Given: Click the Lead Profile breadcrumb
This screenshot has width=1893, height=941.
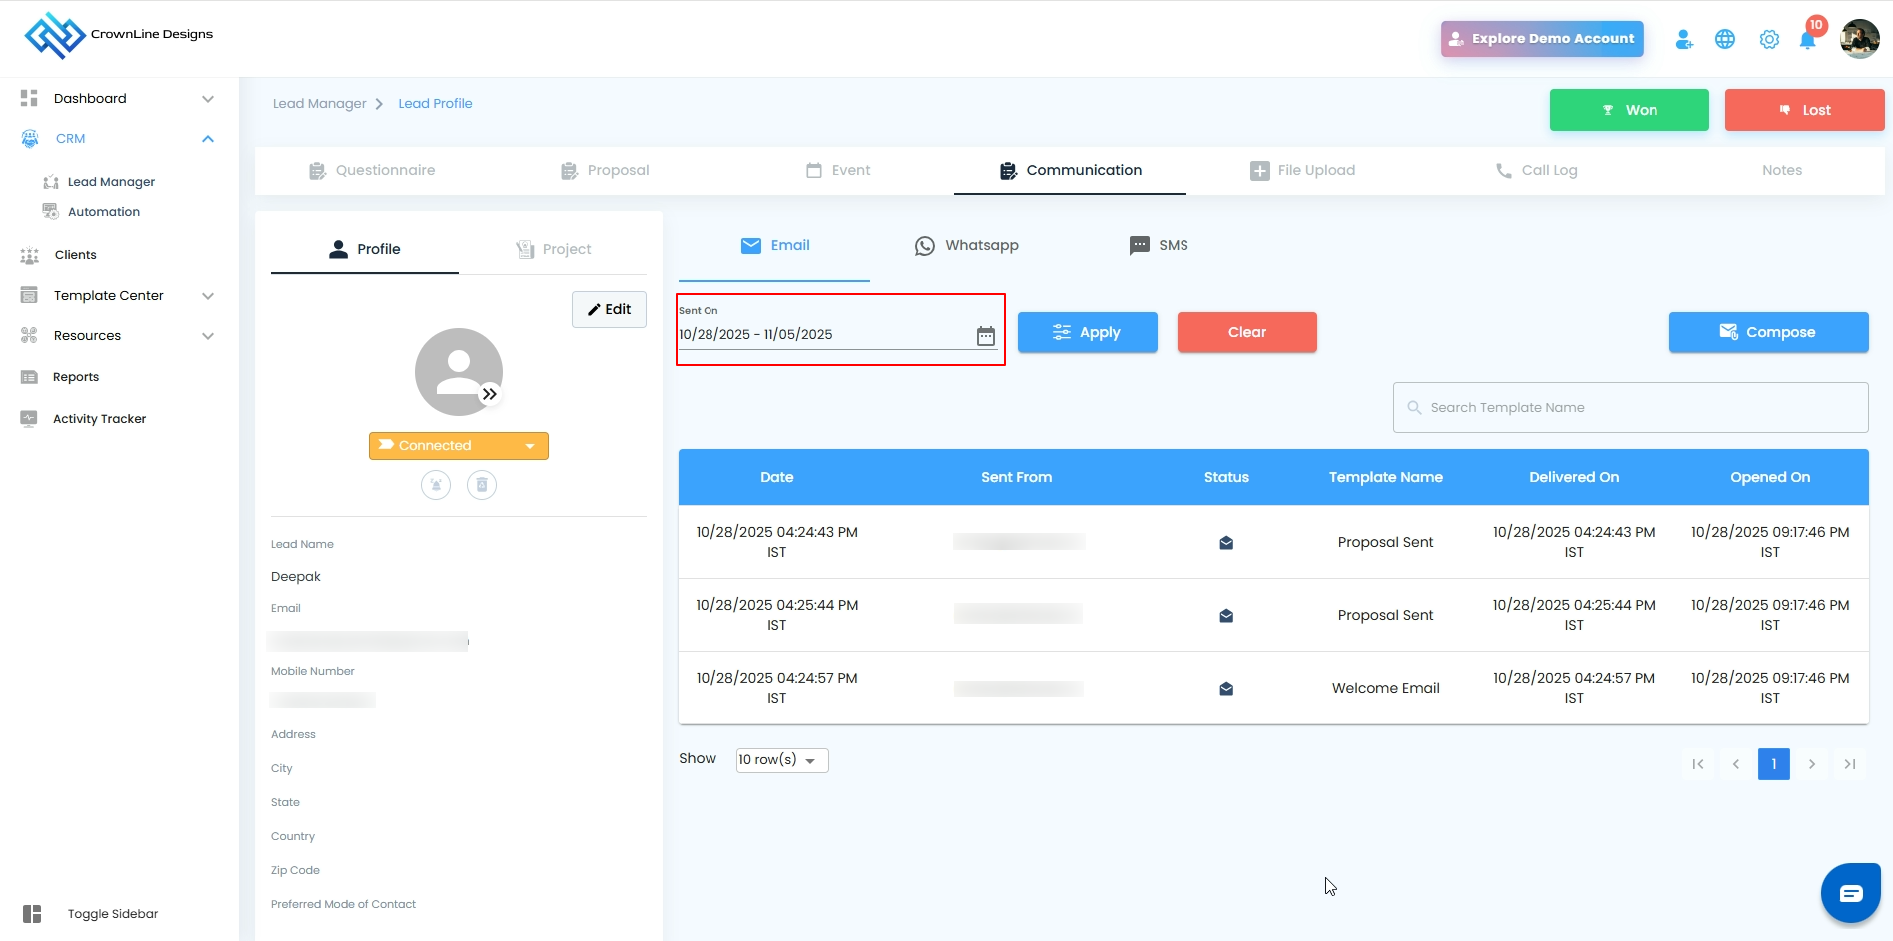Looking at the screenshot, I should [x=435, y=104].
